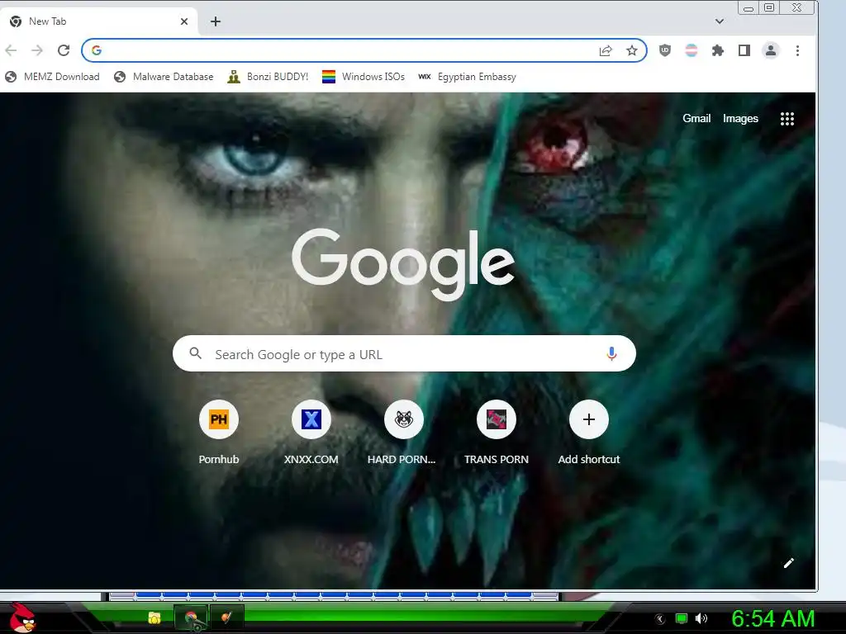This screenshot has height=634, width=846.
Task: Open the Angry Birds start button
Action: click(x=21, y=617)
